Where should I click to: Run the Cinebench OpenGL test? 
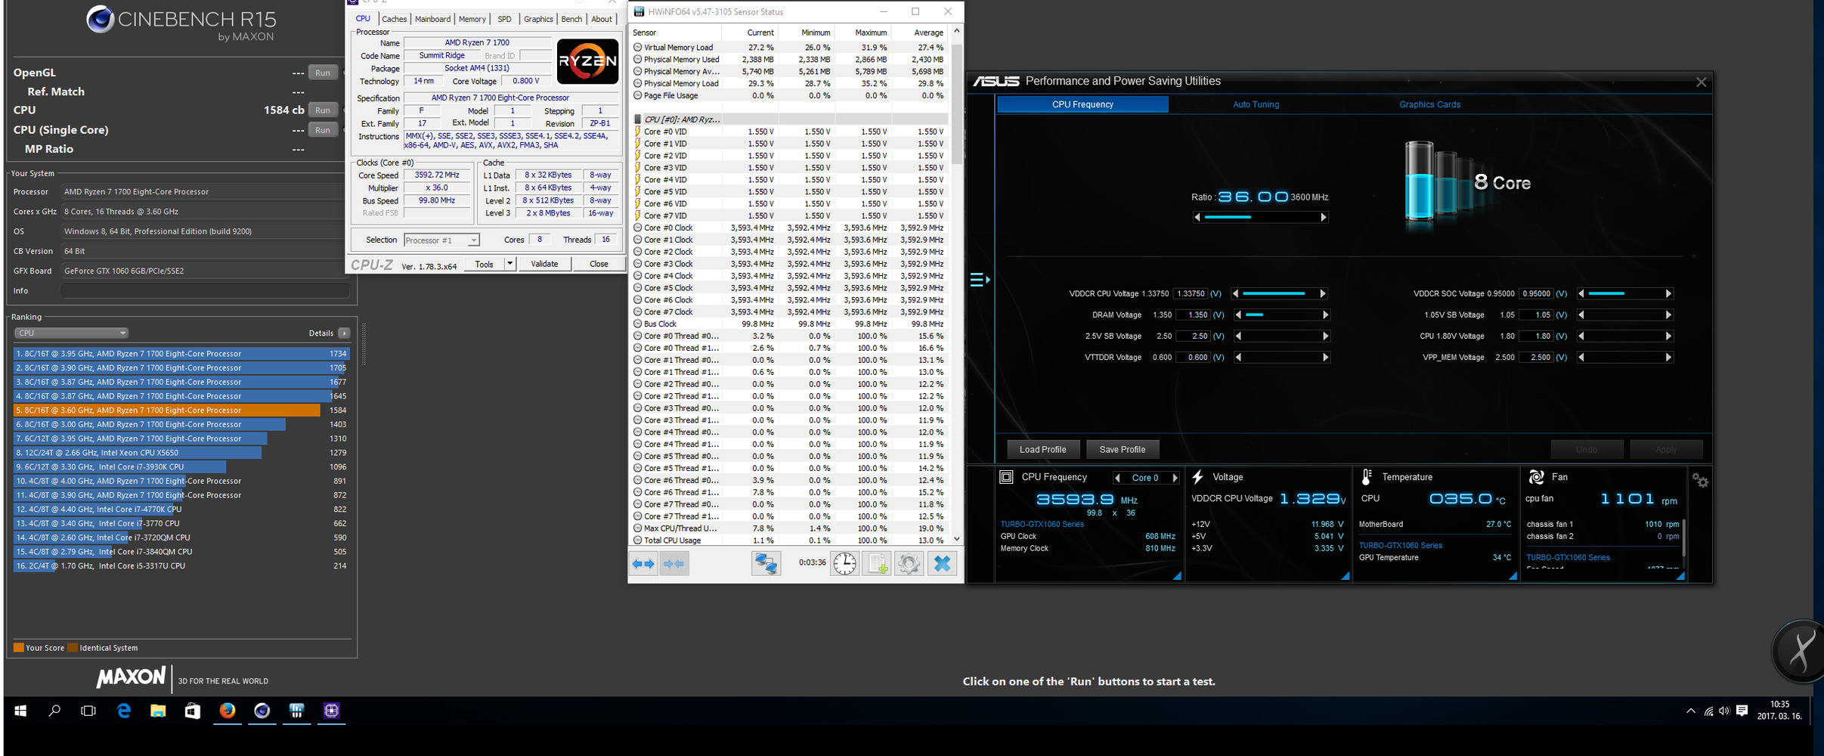pos(323,73)
